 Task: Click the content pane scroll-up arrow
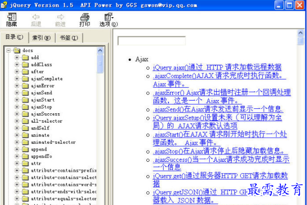click(x=301, y=33)
